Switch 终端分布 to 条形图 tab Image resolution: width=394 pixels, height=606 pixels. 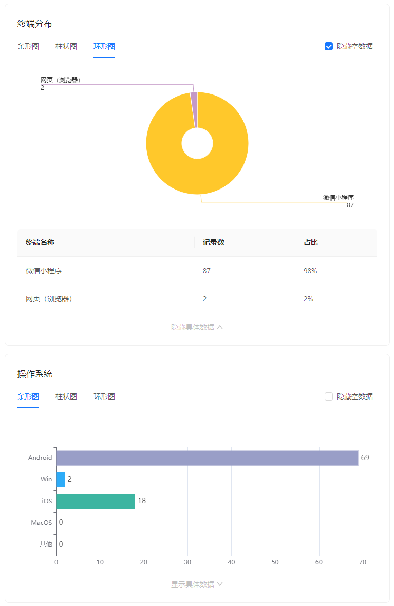pyautogui.click(x=28, y=46)
